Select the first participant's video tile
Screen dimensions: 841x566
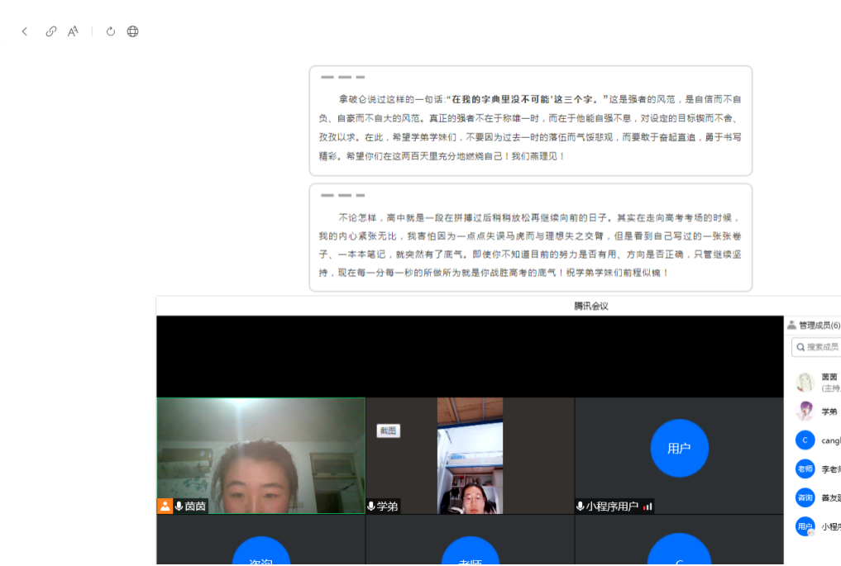pos(260,454)
